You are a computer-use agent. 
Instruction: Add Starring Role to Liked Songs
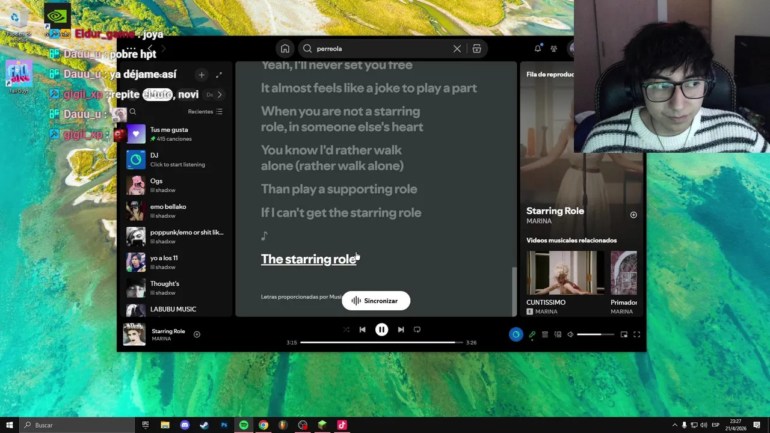point(197,334)
